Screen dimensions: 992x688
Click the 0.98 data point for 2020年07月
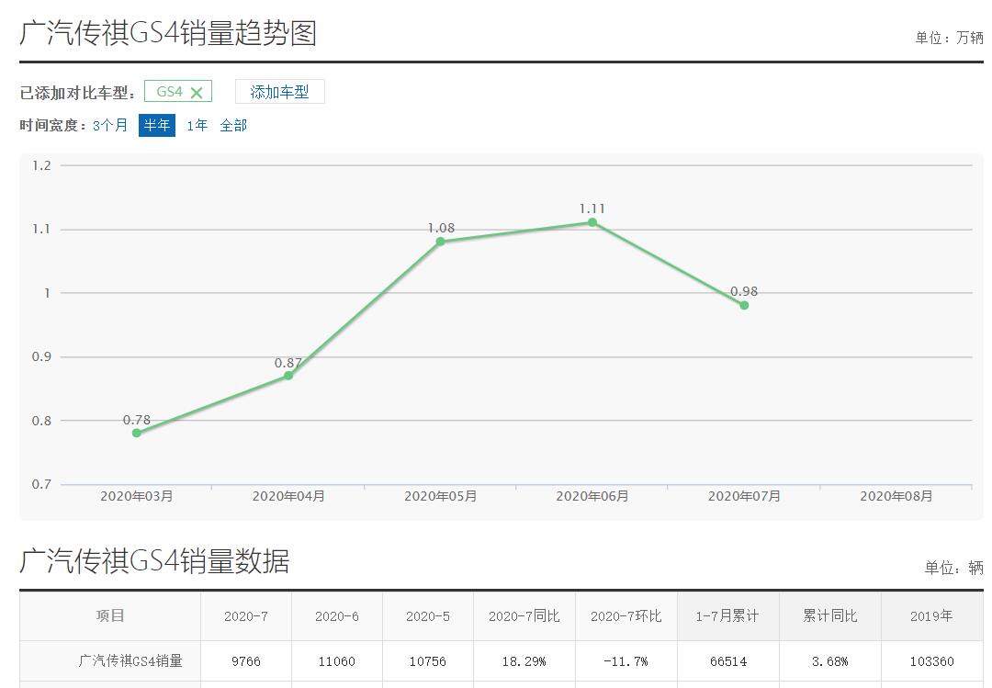click(744, 305)
